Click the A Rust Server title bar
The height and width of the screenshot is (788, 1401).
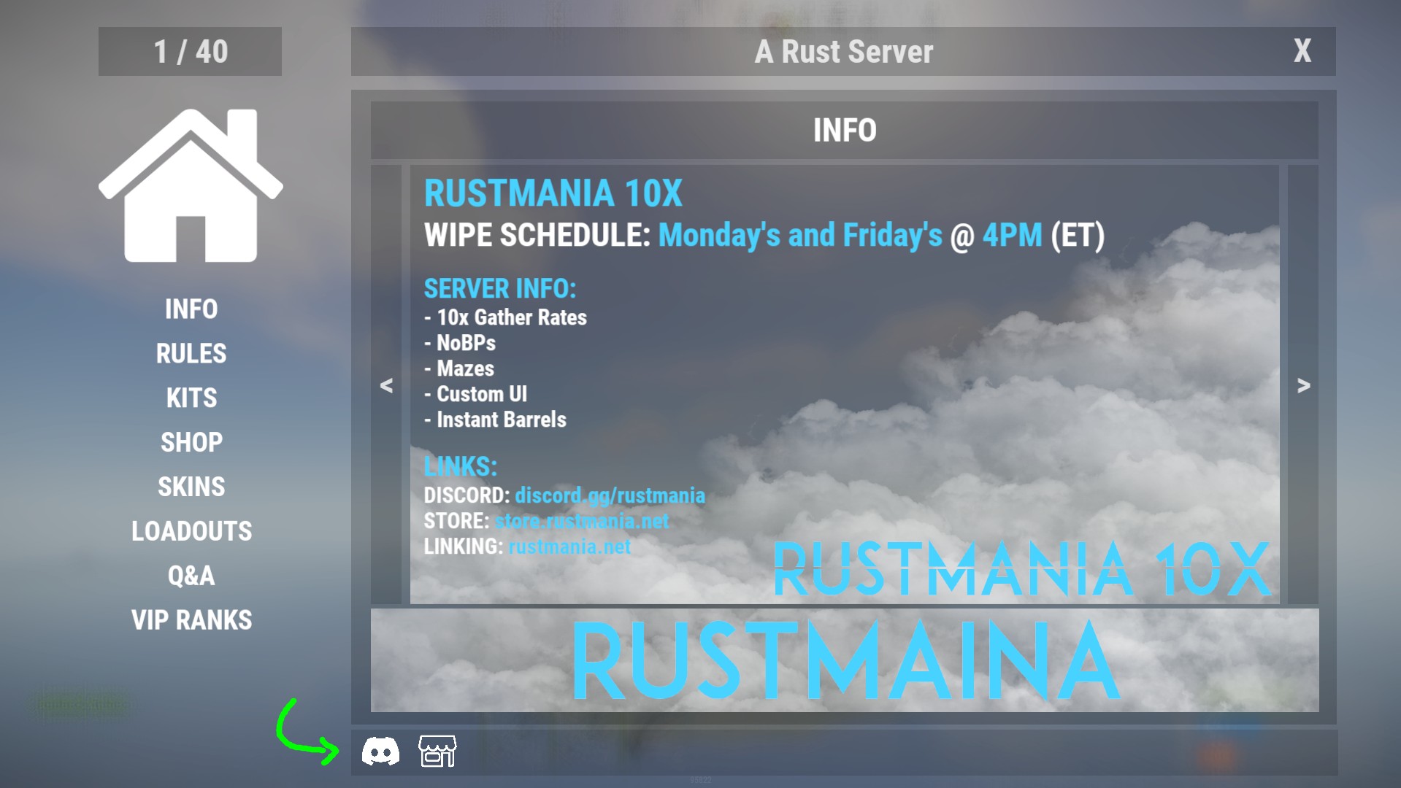click(843, 52)
